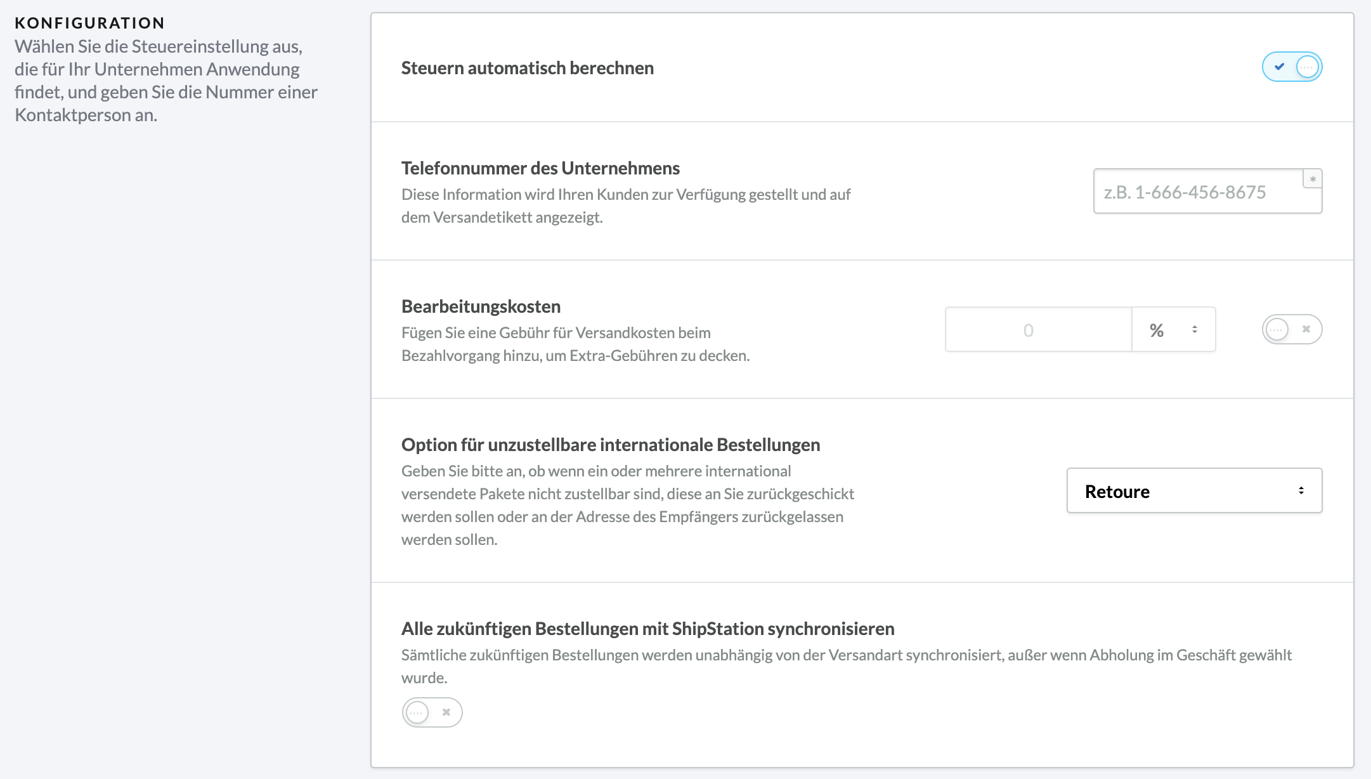Enable the ShipStation synchronisieren toggle

tap(432, 712)
